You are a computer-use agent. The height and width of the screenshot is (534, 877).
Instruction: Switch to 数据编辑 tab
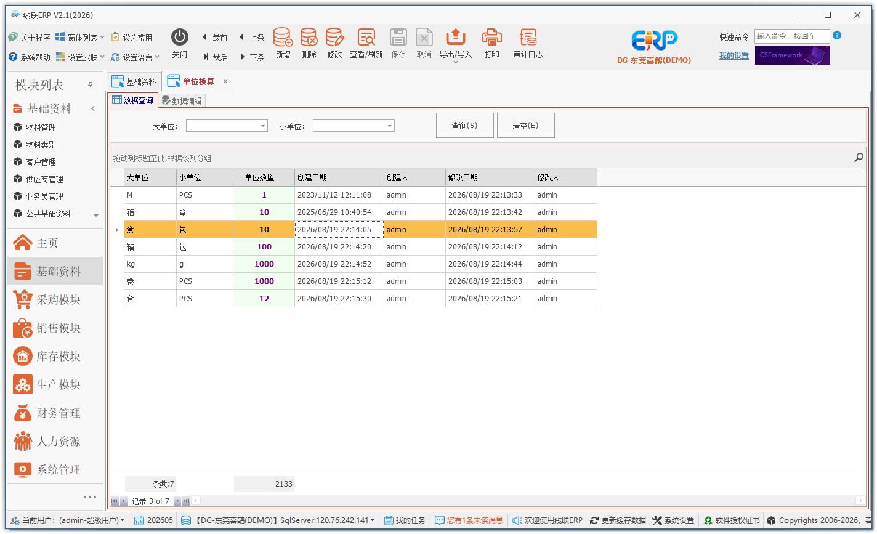[182, 100]
